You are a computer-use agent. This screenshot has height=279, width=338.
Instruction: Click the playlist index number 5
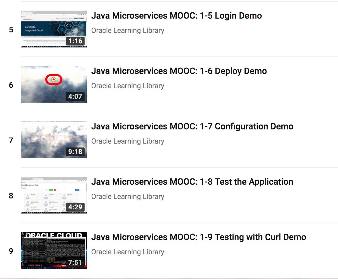pyautogui.click(x=11, y=29)
